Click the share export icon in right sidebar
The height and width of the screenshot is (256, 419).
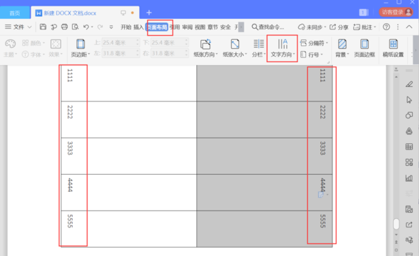tap(409, 225)
